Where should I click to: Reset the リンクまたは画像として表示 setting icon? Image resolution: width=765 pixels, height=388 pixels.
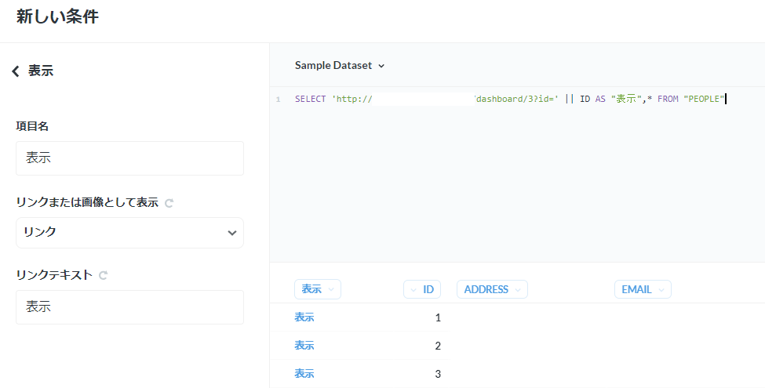[169, 203]
